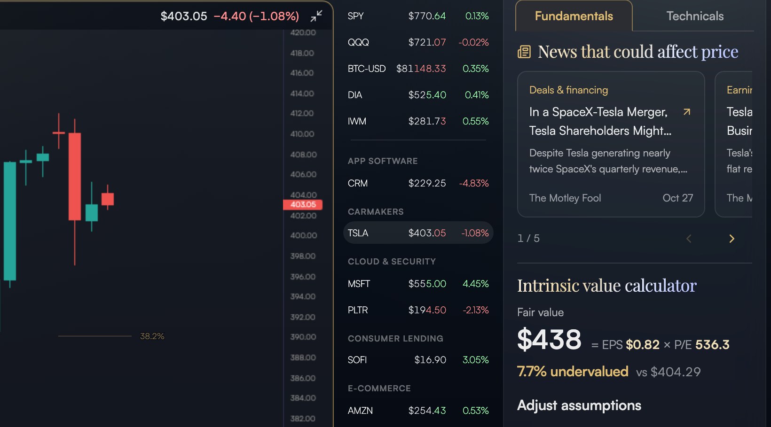Click the APP SOFTWARE section header
The width and height of the screenshot is (771, 427).
coord(383,161)
